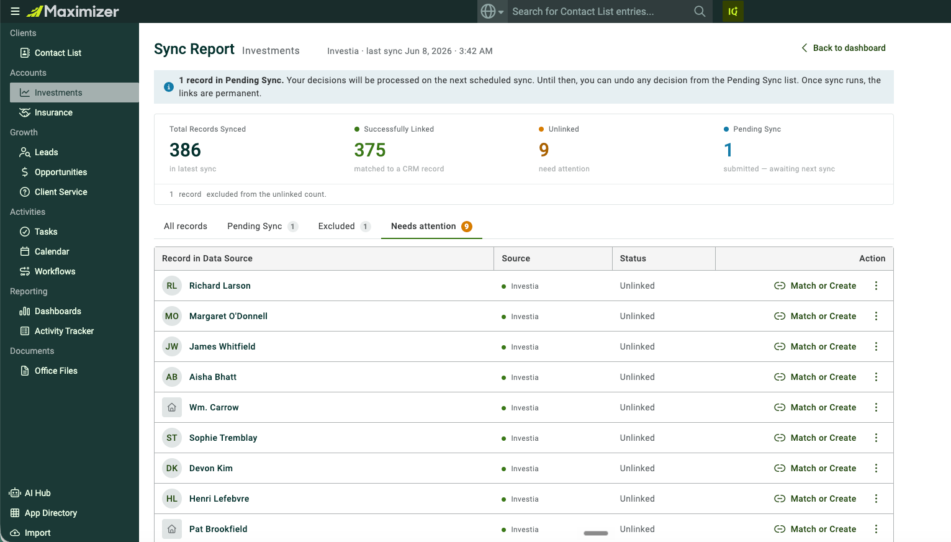Click the DK avatar for Devon Kim
The width and height of the screenshot is (951, 542).
click(172, 468)
